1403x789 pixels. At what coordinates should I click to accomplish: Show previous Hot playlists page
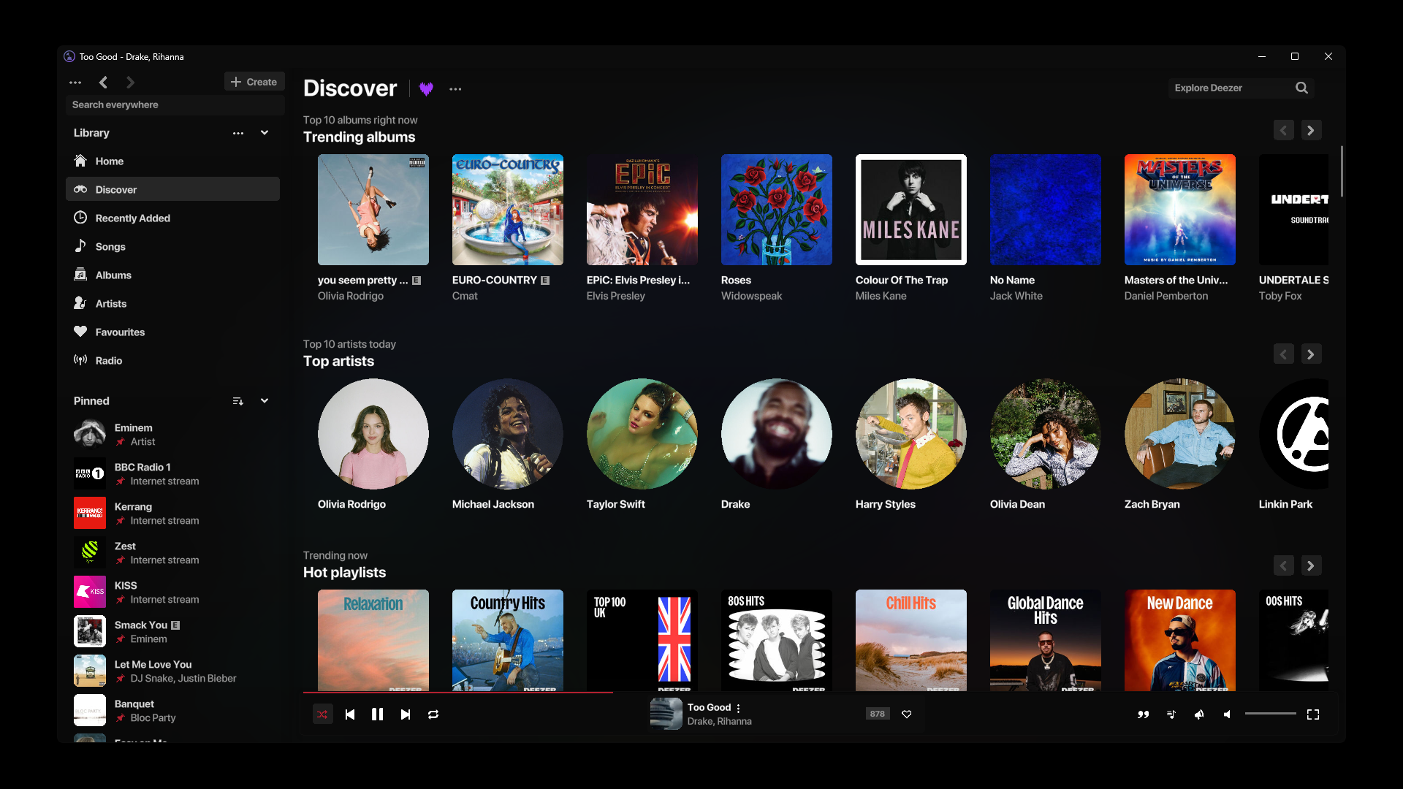1284,566
